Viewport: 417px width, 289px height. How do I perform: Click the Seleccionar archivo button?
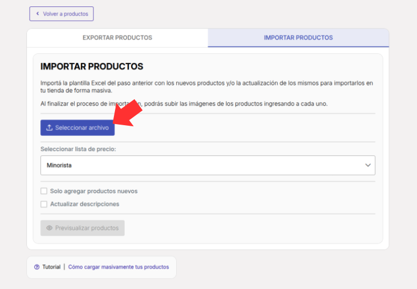(x=77, y=128)
